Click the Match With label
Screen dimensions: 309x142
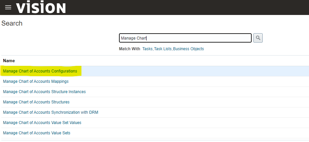[130, 49]
